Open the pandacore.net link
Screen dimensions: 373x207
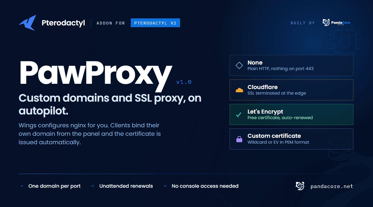332,186
